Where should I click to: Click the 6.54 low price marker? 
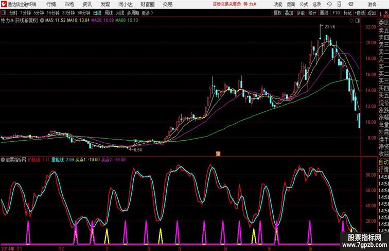(x=138, y=150)
